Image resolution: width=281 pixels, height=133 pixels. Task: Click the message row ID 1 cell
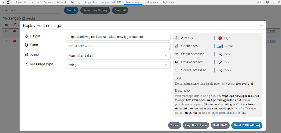click(7, 41)
